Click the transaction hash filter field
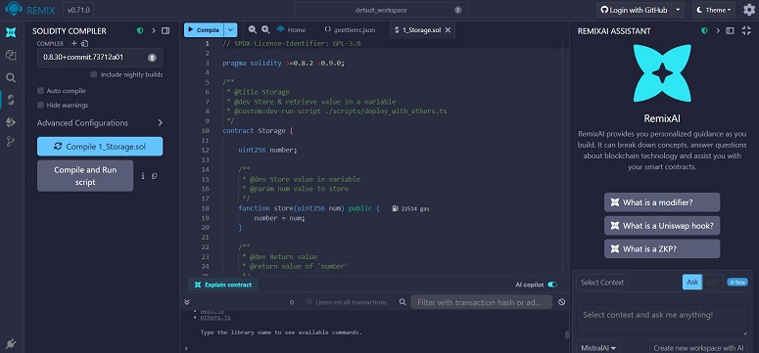The height and width of the screenshot is (353, 759). point(481,302)
